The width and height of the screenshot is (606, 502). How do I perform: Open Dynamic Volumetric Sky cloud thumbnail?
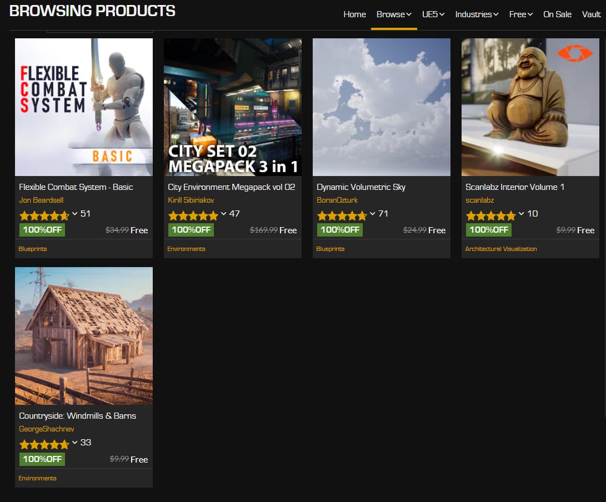click(x=381, y=107)
